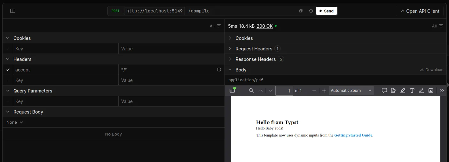Select the PDF add image tool
Screen dimensions: 449x162
pos(431,91)
